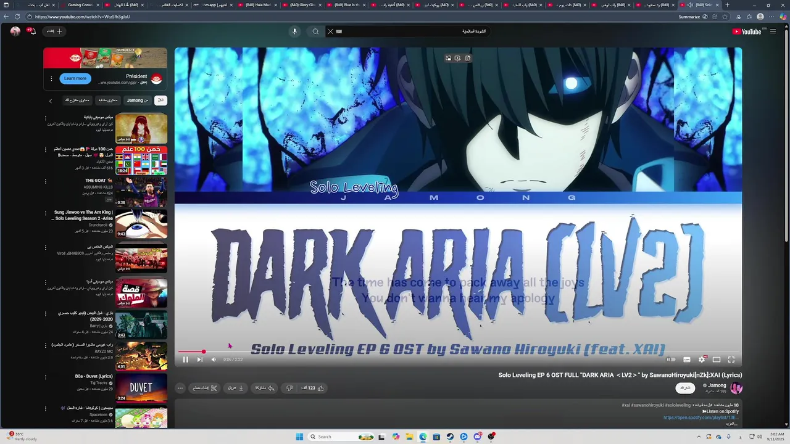Mute the video player volume
The image size is (790, 444).
pyautogui.click(x=214, y=360)
